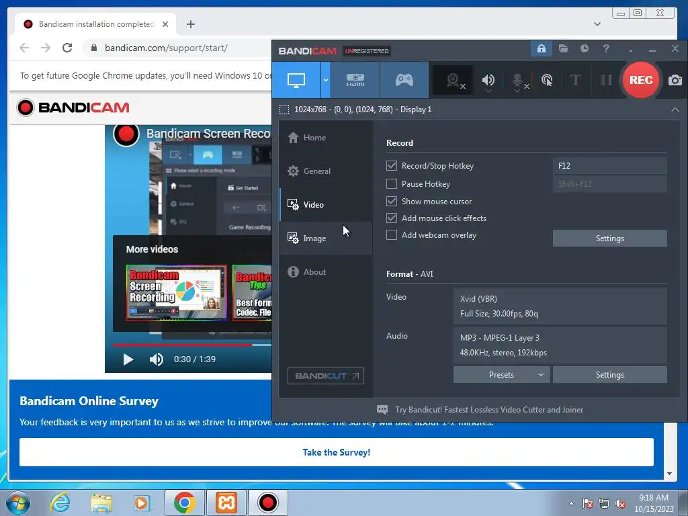Viewport: 688px width, 516px height.
Task: Open Windows Media Player taskbar icon
Action: tap(142, 503)
